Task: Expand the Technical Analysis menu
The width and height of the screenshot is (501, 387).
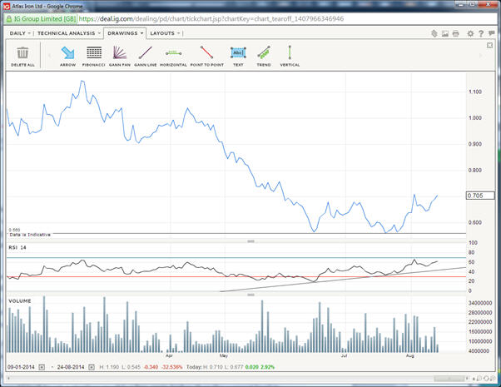Action: pos(69,34)
